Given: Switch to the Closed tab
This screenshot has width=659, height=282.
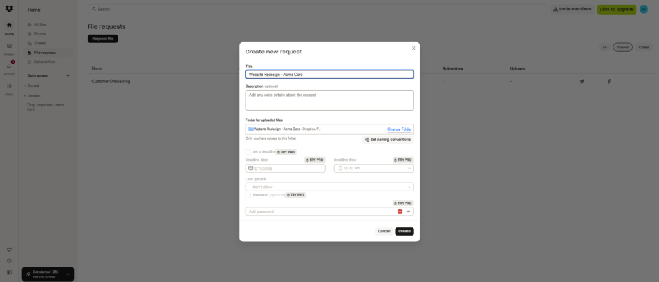Looking at the screenshot, I should tap(644, 47).
